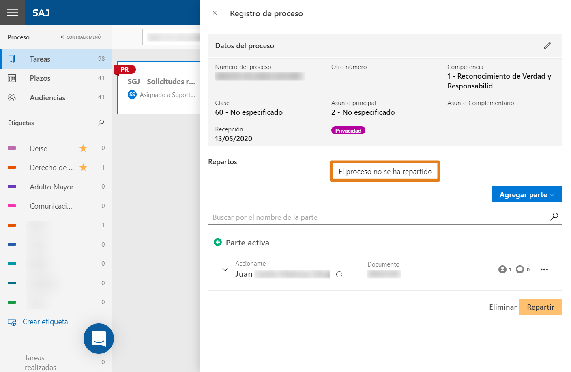Open info icon next to Juan

339,274
